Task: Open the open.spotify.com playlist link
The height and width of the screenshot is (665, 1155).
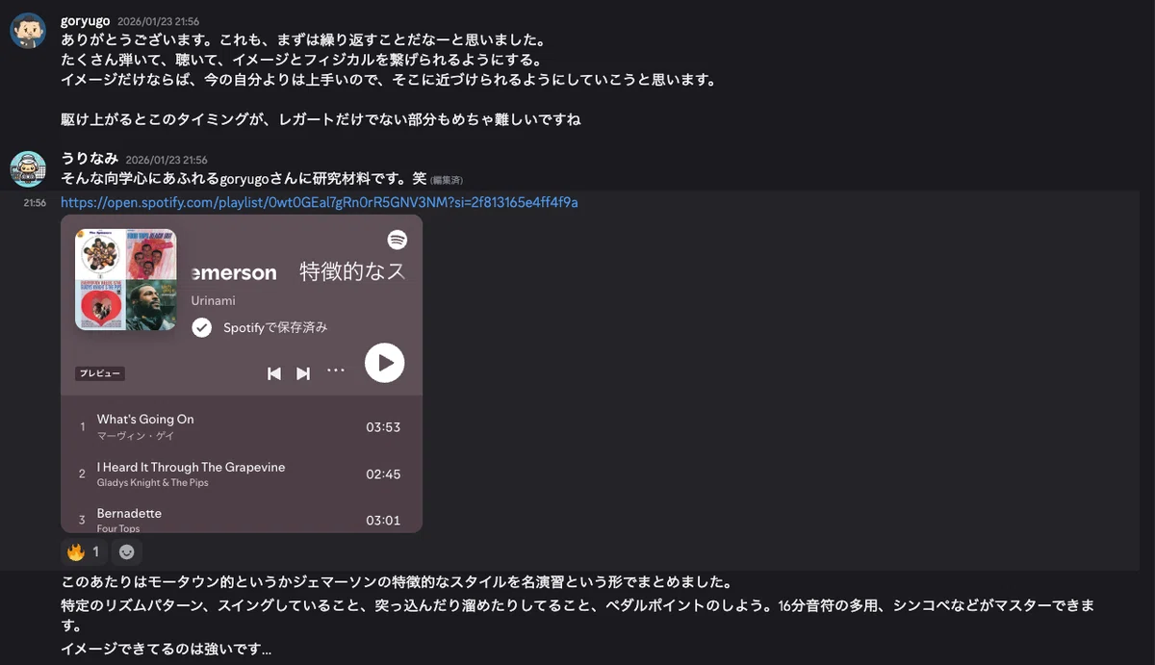Action: (320, 202)
